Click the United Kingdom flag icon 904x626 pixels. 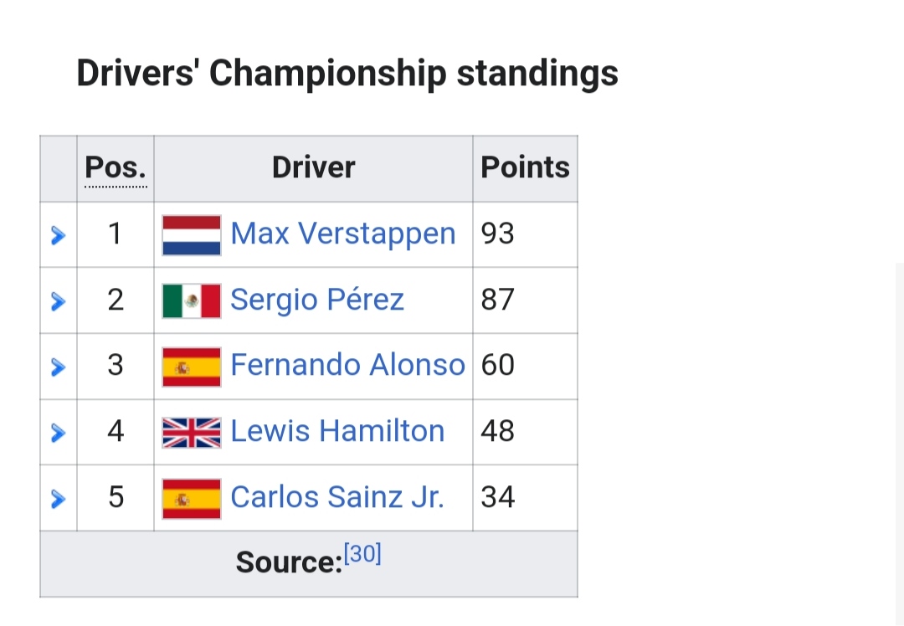(x=192, y=432)
